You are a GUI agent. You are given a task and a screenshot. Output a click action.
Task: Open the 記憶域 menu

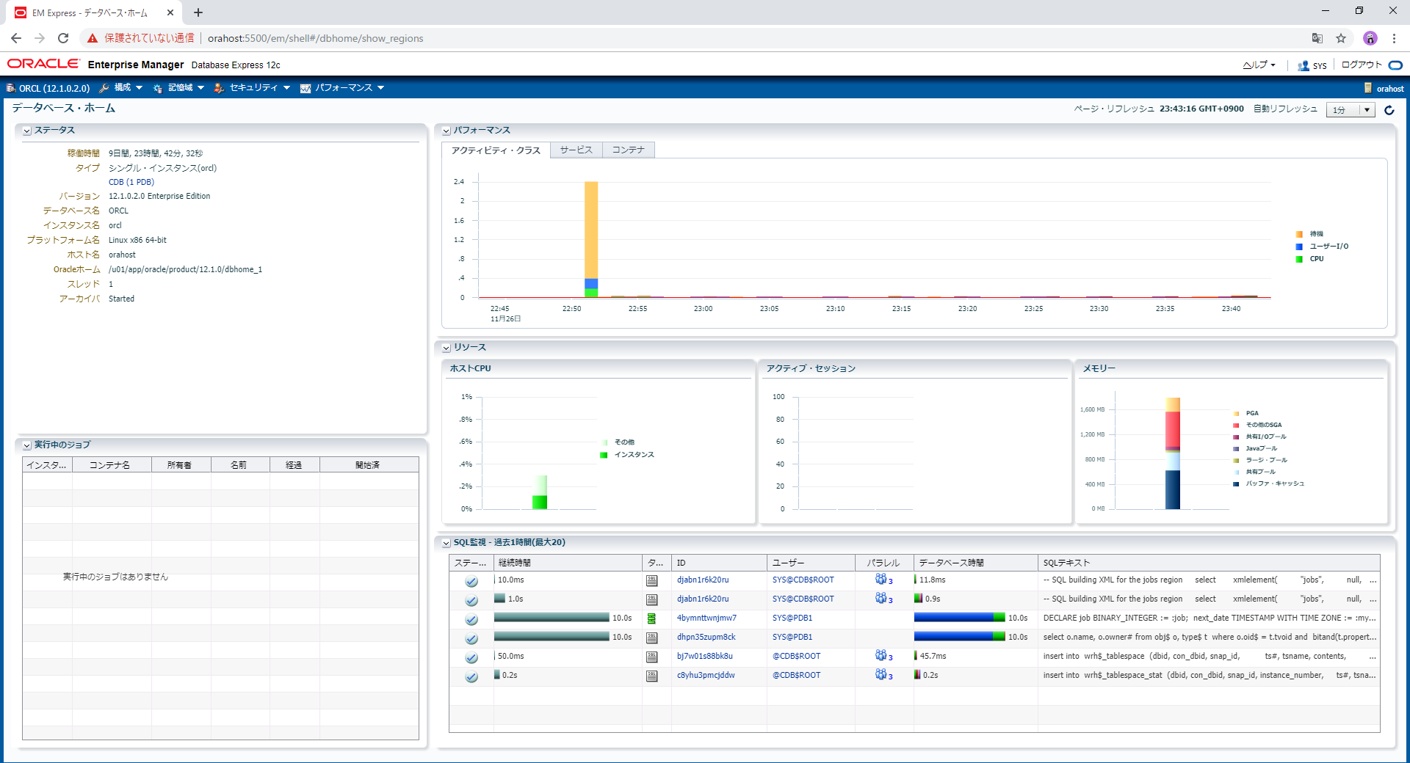[179, 88]
